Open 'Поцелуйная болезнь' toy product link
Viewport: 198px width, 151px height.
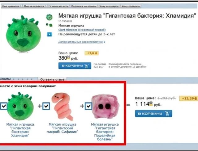click(105, 132)
